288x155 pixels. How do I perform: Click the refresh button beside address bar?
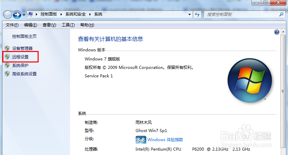(x=197, y=15)
